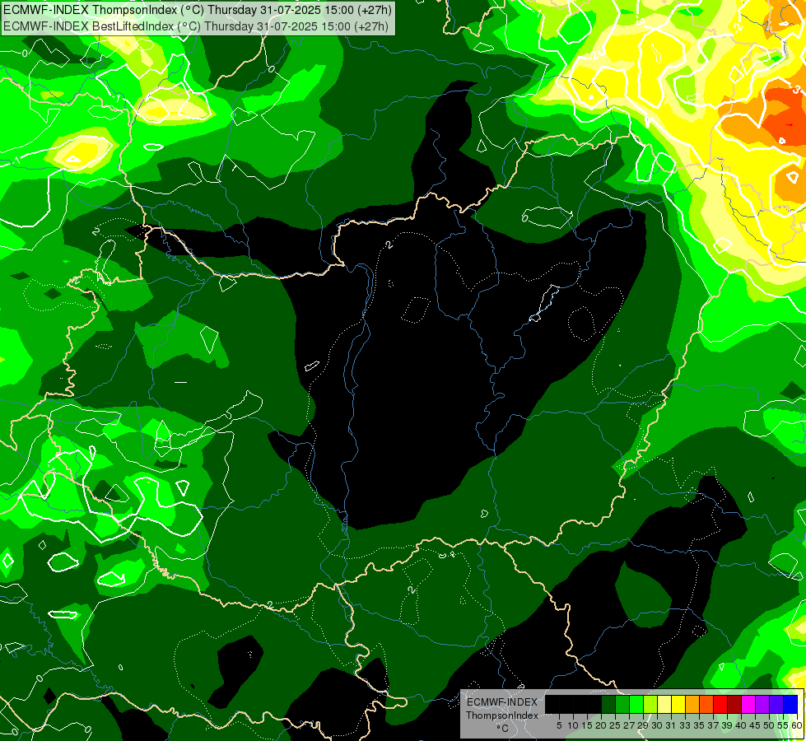806x741 pixels.
Task: Click the legend scale value 33
Action: tap(685, 725)
